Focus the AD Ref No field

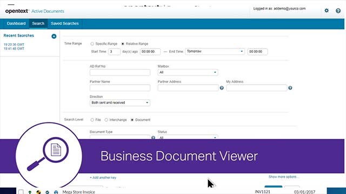pyautogui.click(x=120, y=72)
